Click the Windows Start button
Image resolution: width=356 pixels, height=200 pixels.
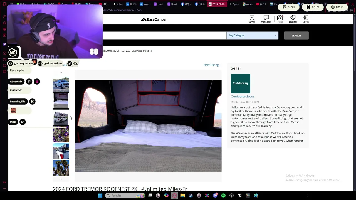click(x=100, y=196)
